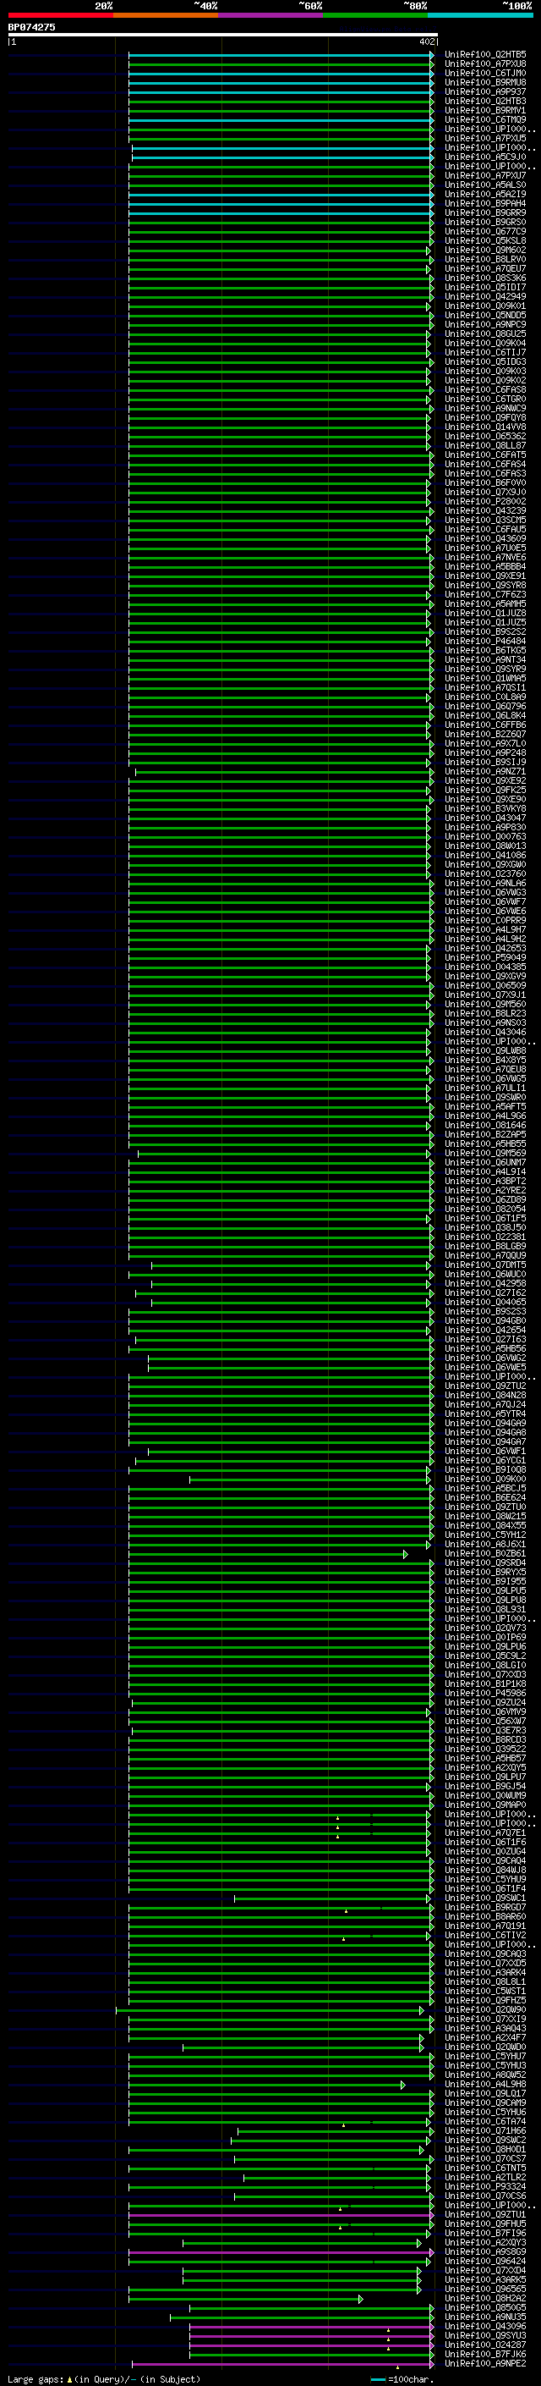Select label UniRef100_B7FI96
The height and width of the screenshot is (2386, 541).
click(485, 2233)
